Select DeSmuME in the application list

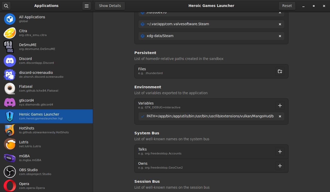click(x=46, y=47)
